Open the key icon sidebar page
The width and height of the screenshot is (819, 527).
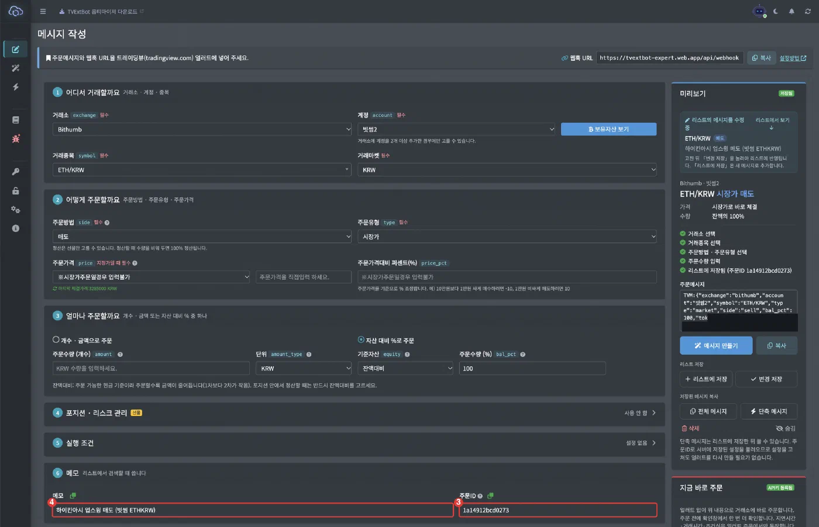[x=16, y=172]
